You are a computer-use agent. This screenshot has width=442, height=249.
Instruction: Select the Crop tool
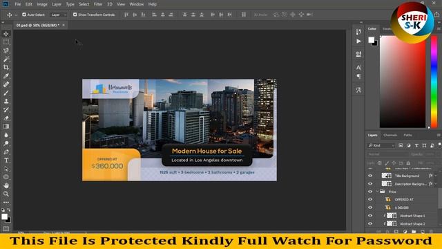click(x=6, y=68)
